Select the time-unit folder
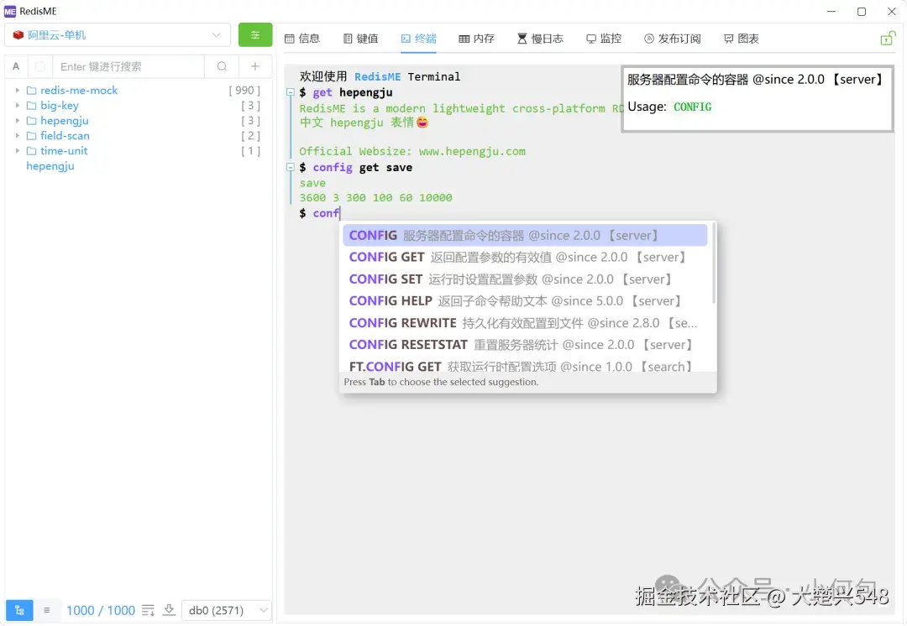The height and width of the screenshot is (626, 907). [x=64, y=150]
